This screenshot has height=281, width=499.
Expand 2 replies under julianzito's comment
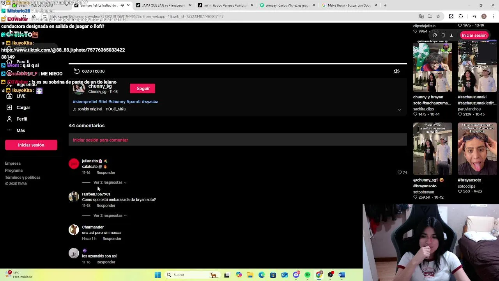(110, 182)
